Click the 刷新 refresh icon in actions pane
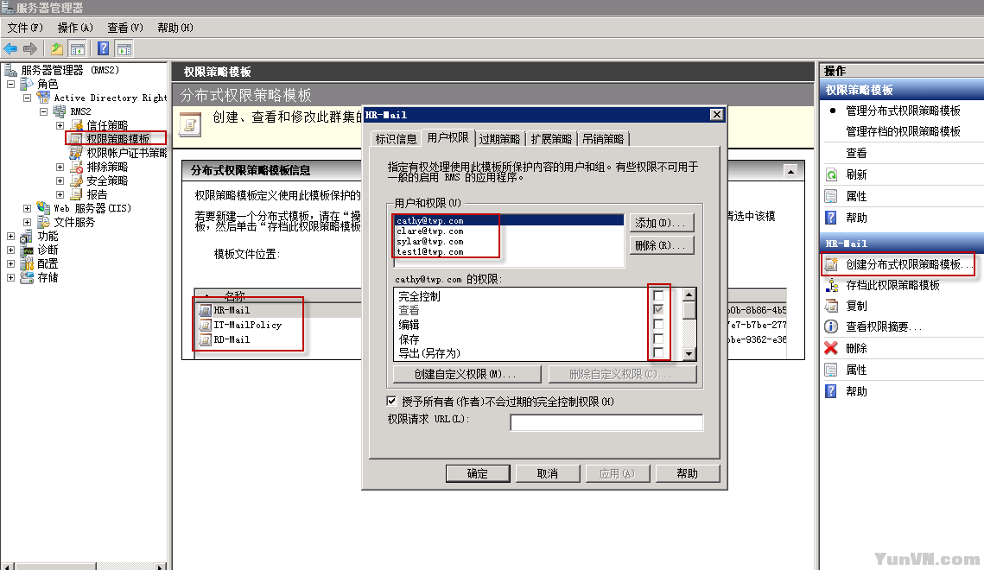 click(x=831, y=175)
